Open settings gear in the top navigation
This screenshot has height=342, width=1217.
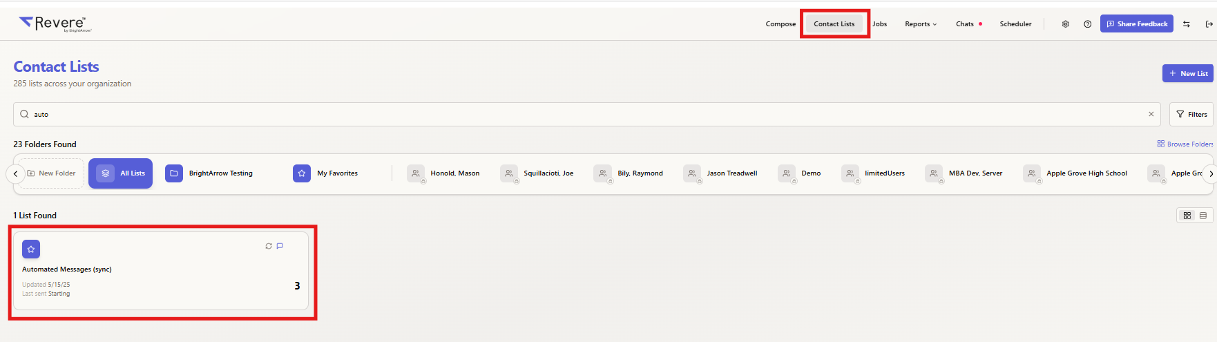(x=1066, y=24)
